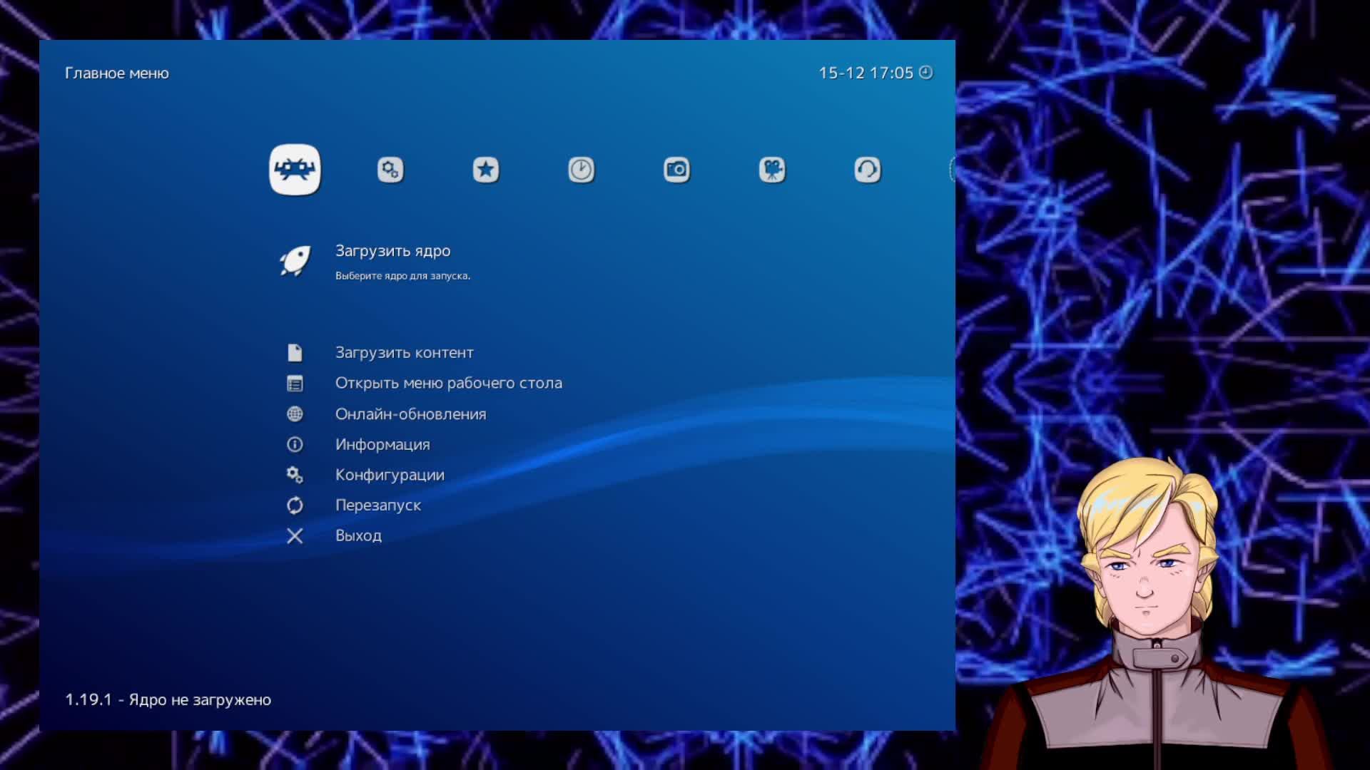Click the rocket icon for loading core

click(x=295, y=261)
